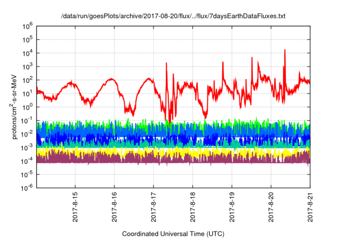Click the y-axis label 10^6
Image resolution: width=342 pixels, height=239 pixels.
[27, 27]
